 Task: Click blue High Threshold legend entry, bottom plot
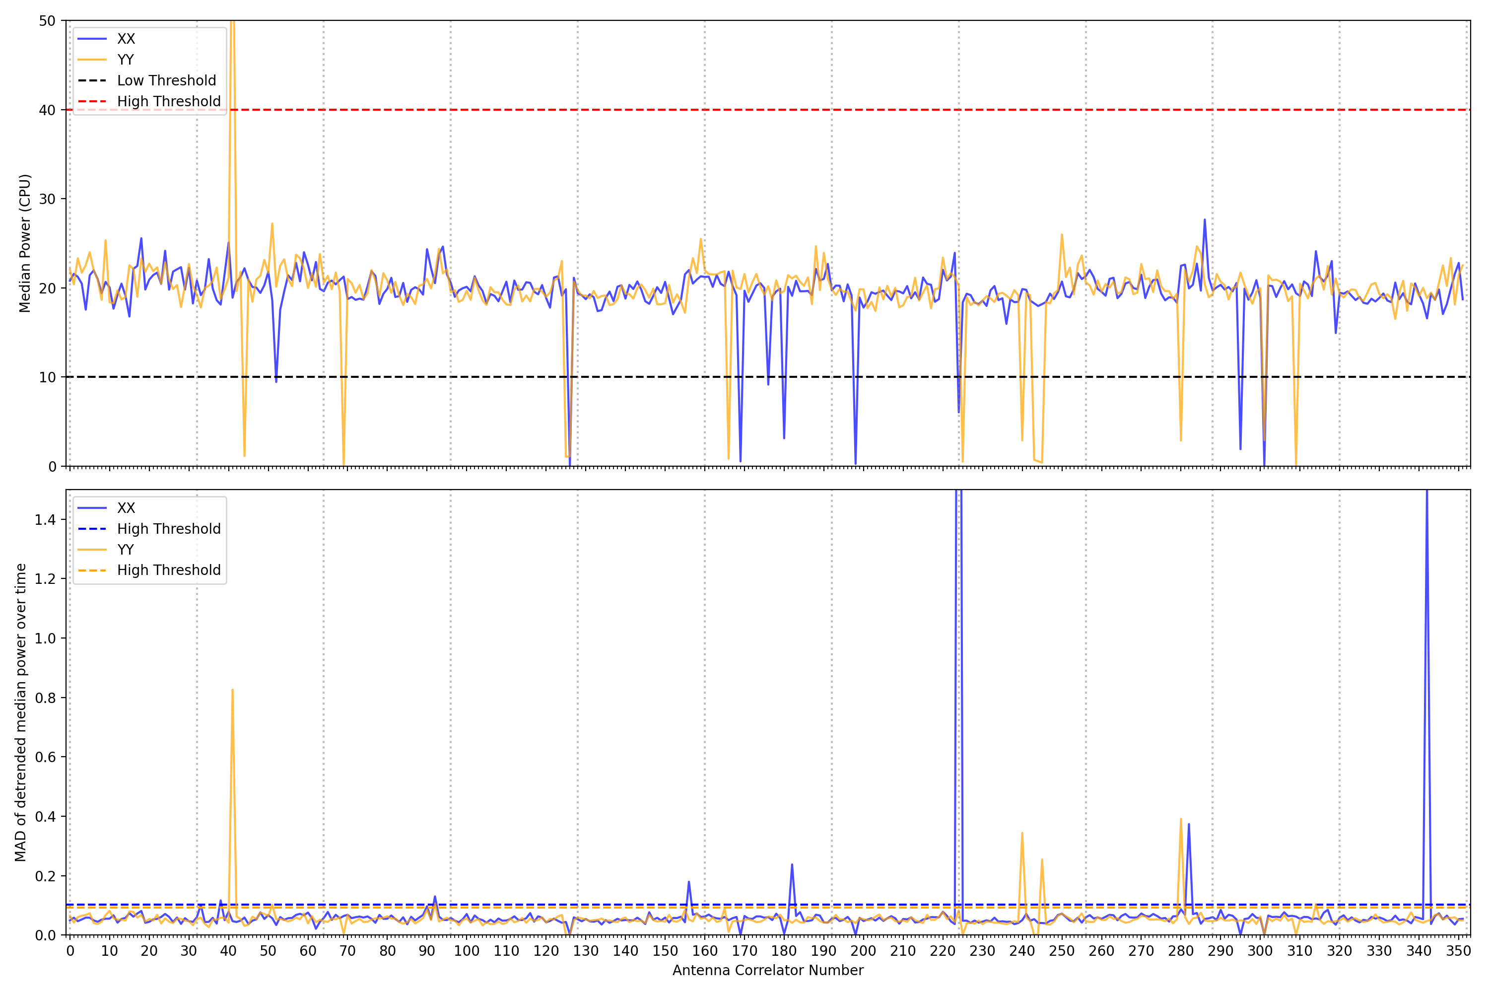pos(168,529)
